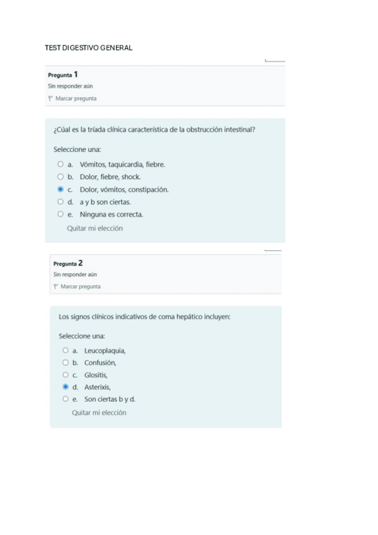Select option d. a y b son ciertas
Screen dimensions: 378x535
(60, 202)
